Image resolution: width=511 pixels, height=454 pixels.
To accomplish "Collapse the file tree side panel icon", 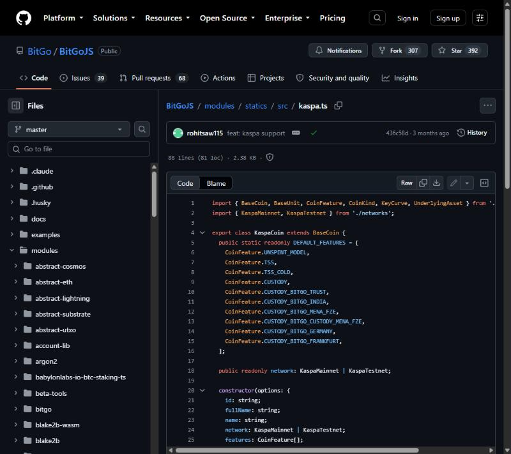I will point(15,105).
